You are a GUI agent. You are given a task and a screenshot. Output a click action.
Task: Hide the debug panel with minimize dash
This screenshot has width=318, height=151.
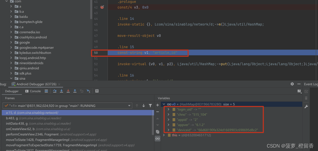pos(299,84)
